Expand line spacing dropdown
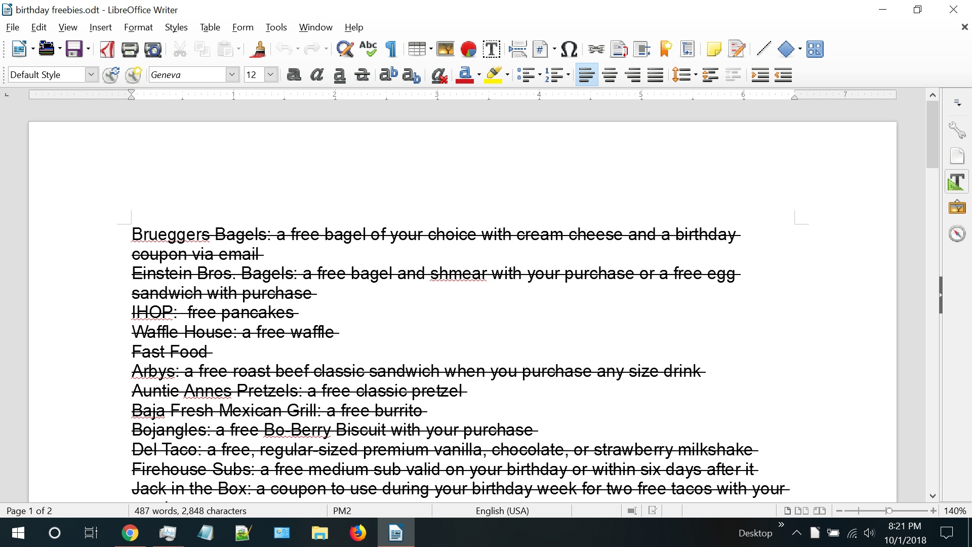This screenshot has height=547, width=972. pos(696,75)
